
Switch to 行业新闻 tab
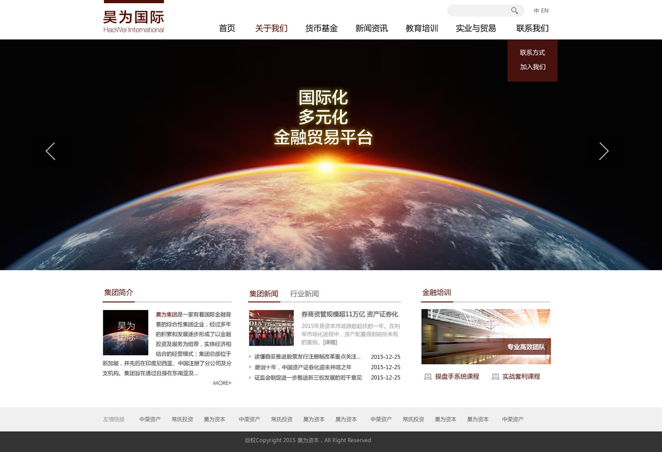305,294
